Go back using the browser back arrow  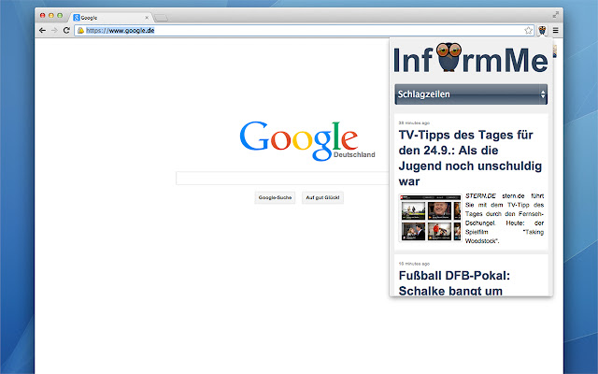42,31
